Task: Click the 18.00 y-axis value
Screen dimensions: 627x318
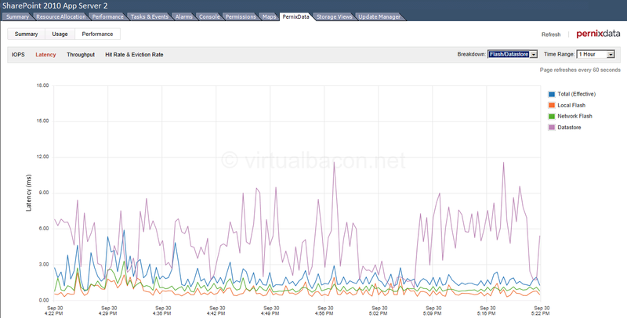Action: tap(42, 85)
